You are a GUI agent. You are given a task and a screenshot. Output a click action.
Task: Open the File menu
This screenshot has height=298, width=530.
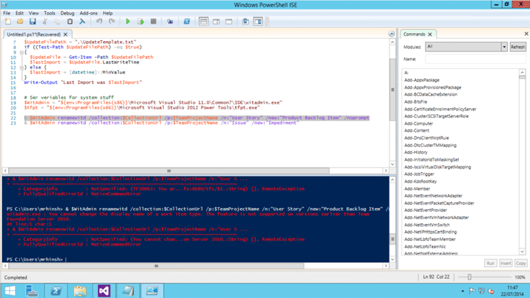[7, 13]
